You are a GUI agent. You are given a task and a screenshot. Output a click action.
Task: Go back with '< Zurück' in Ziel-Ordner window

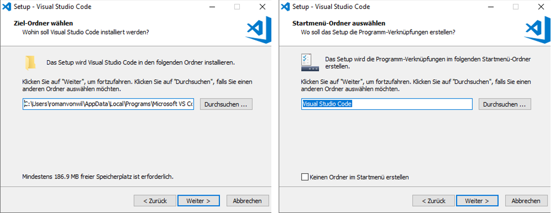[155, 201]
